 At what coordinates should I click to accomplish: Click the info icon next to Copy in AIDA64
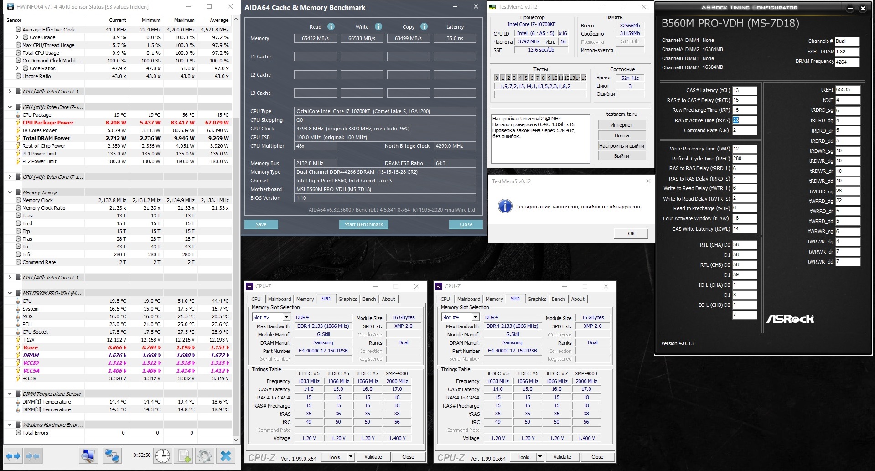(x=424, y=26)
